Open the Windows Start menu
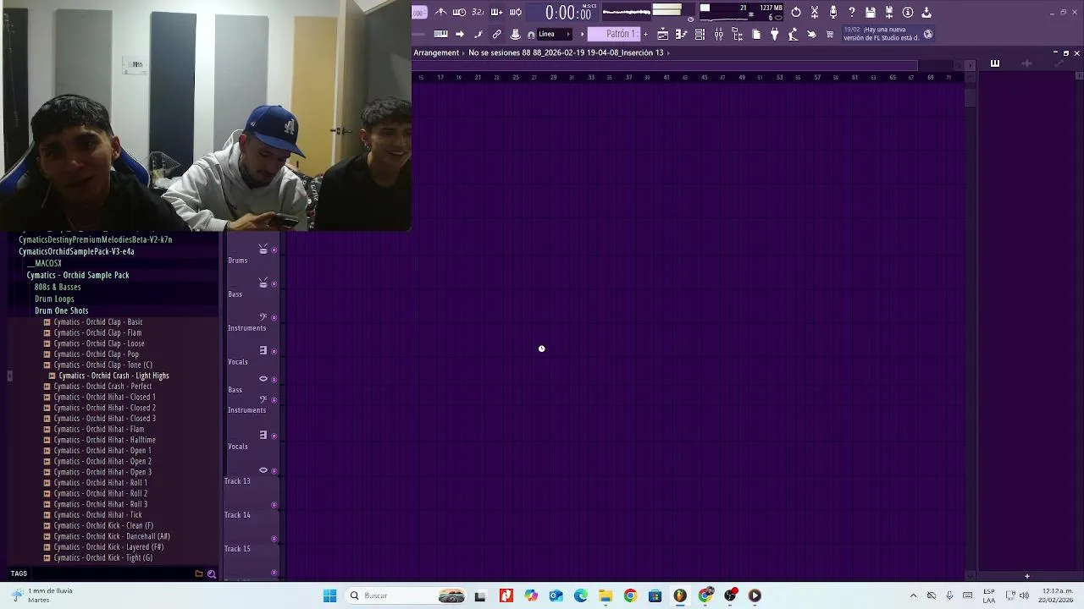1084x609 pixels. click(x=329, y=595)
